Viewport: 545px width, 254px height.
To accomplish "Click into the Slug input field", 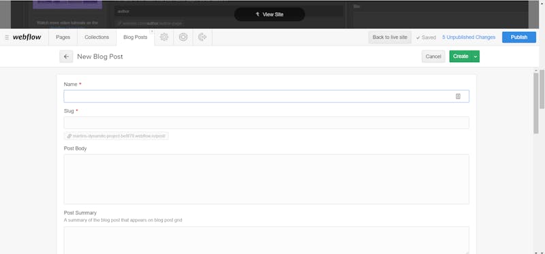I will point(266,123).
